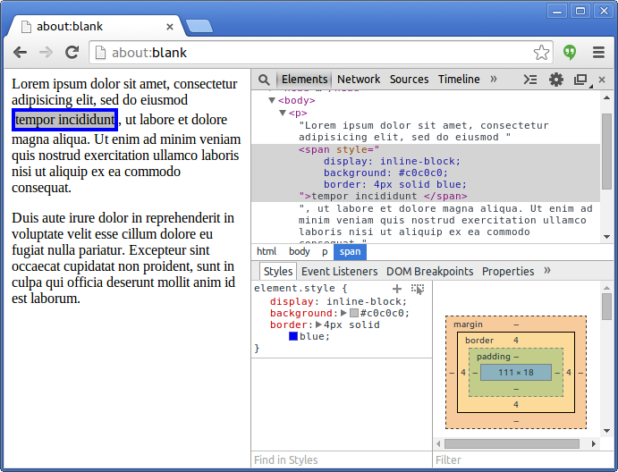Viewport: 618px width, 472px height.
Task: Click the DOM tree scroll down arrow
Action: coord(606,237)
